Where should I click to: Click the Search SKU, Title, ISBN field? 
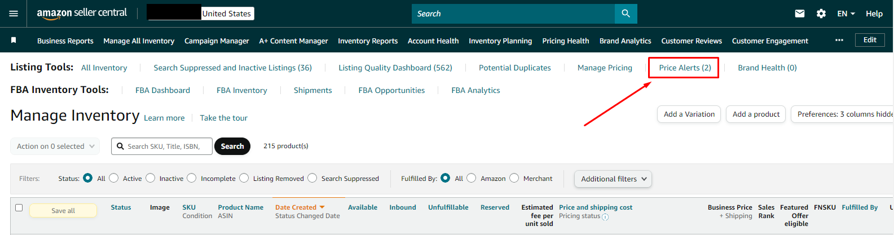click(166, 146)
